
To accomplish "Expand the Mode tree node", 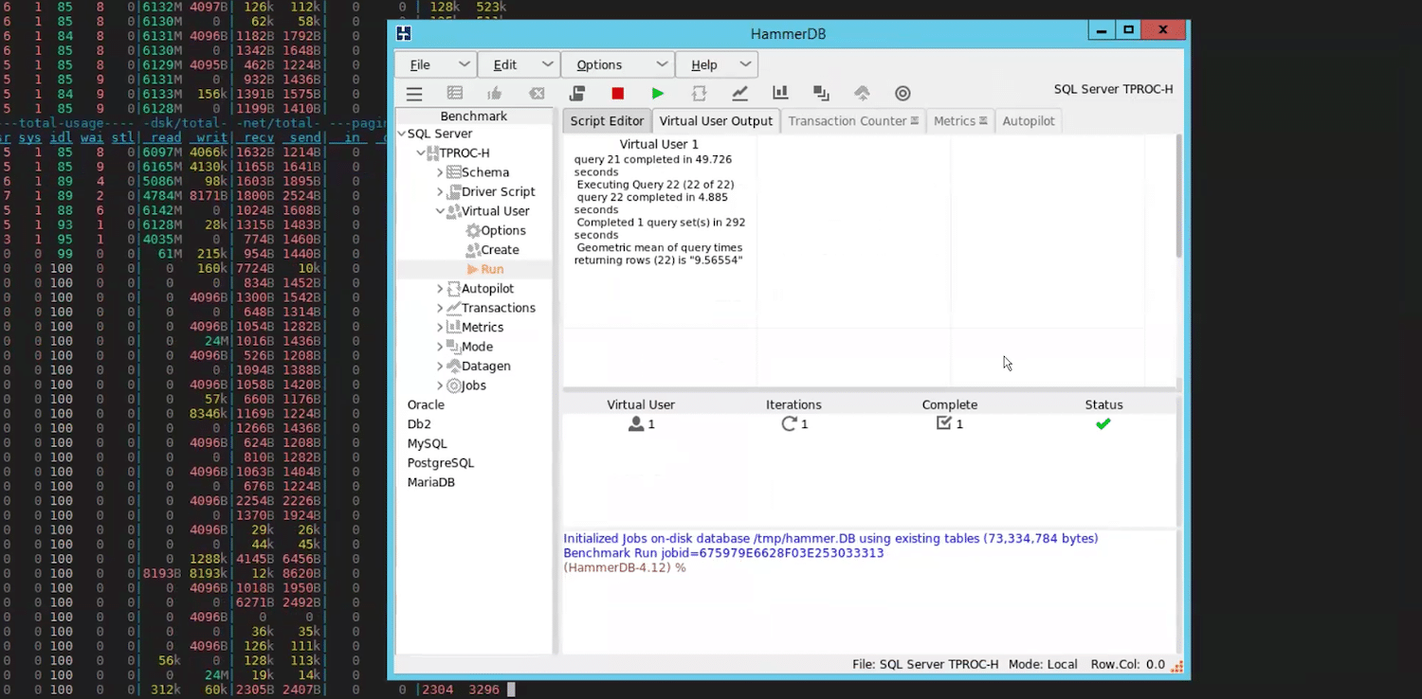I will coord(440,348).
